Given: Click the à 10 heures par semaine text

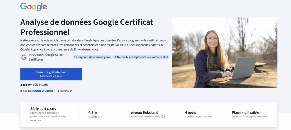Looking at the screenshot, I should (199, 117).
